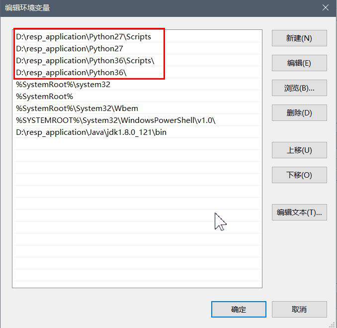Select the Python36\Scripts\ path entry
337x328 pixels.
pyautogui.click(x=137, y=61)
